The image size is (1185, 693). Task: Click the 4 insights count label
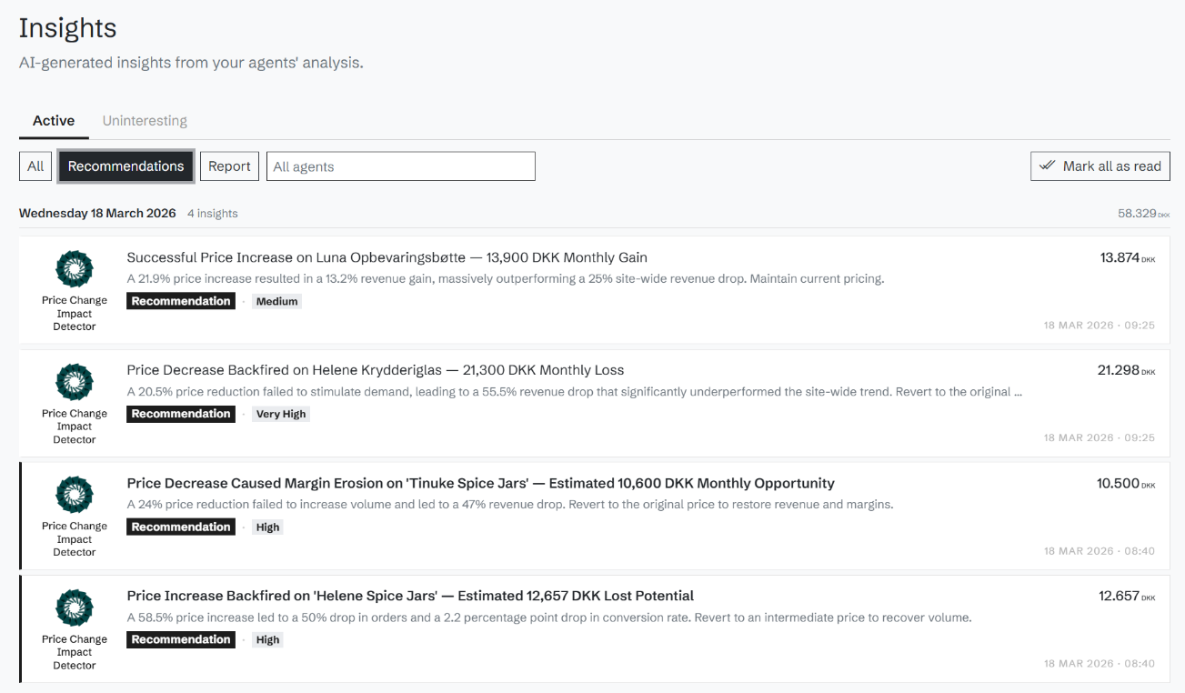[213, 214]
